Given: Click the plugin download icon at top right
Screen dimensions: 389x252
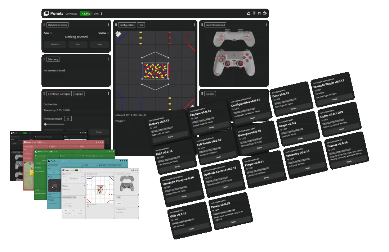Looking at the screenshot, I should pos(264,13).
